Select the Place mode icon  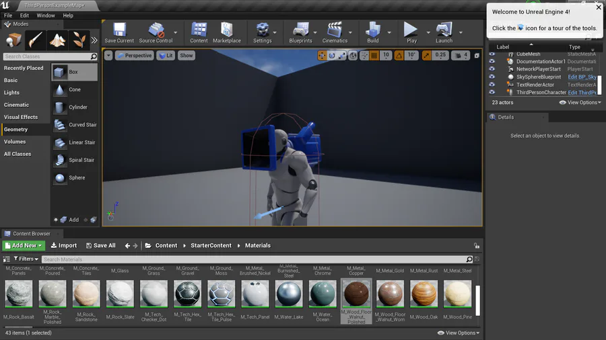click(13, 40)
